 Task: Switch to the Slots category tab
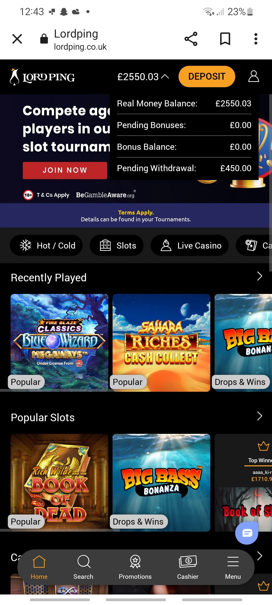coord(117,245)
